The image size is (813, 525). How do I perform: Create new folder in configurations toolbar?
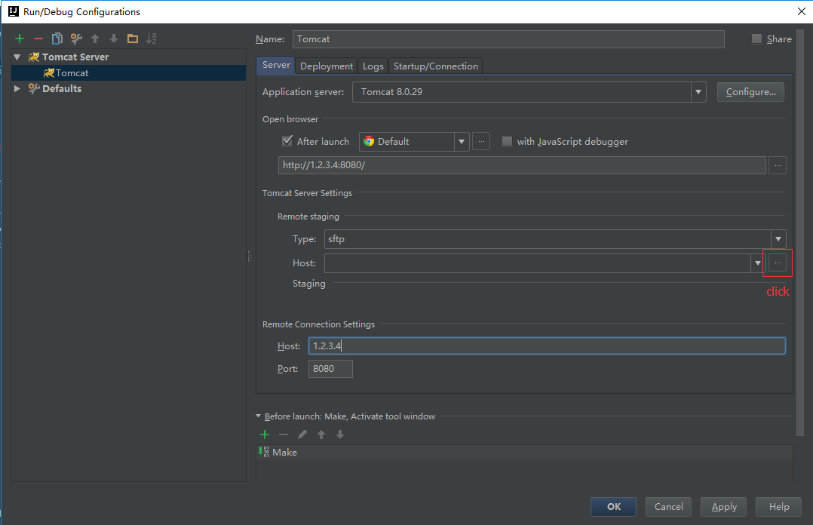click(133, 38)
